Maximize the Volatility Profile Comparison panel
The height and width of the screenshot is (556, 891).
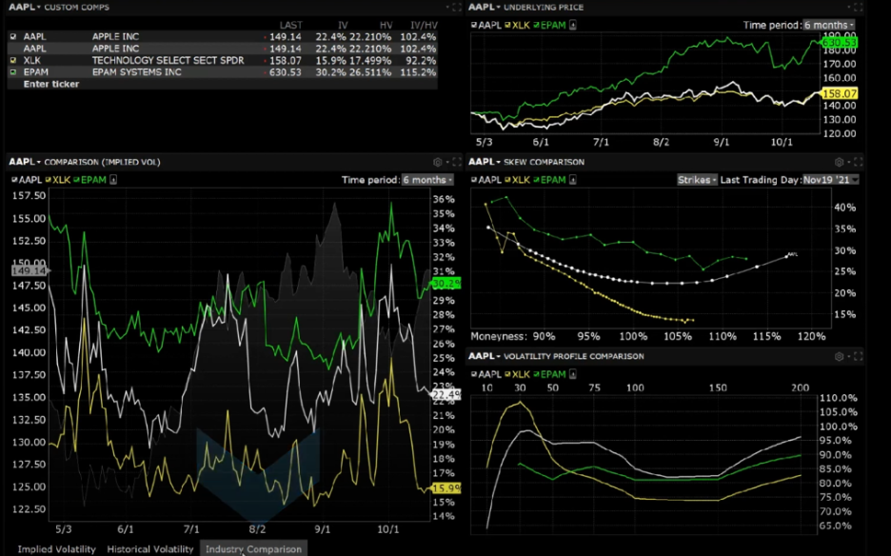pyautogui.click(x=858, y=356)
